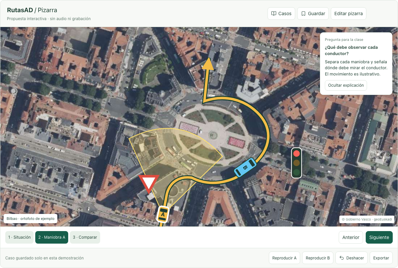Open the Editar pizarra button

tap(348, 14)
